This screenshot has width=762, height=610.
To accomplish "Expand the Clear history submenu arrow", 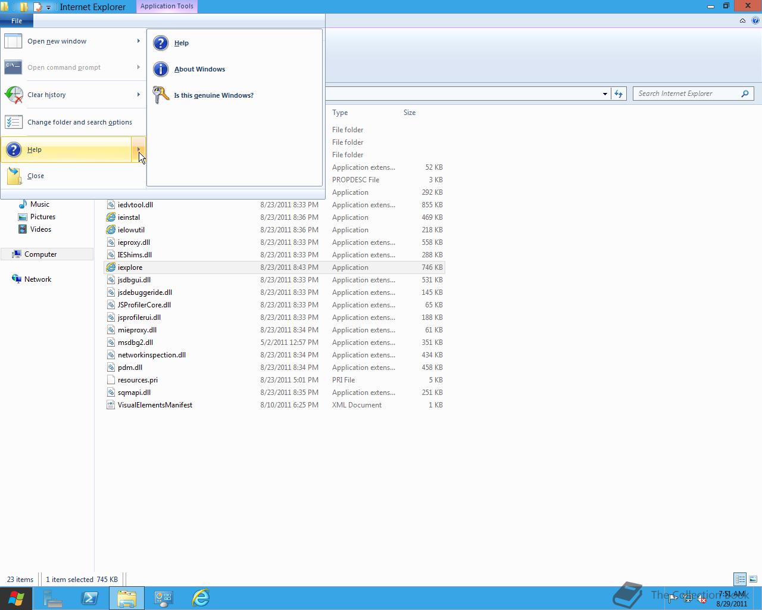I will pyautogui.click(x=139, y=95).
